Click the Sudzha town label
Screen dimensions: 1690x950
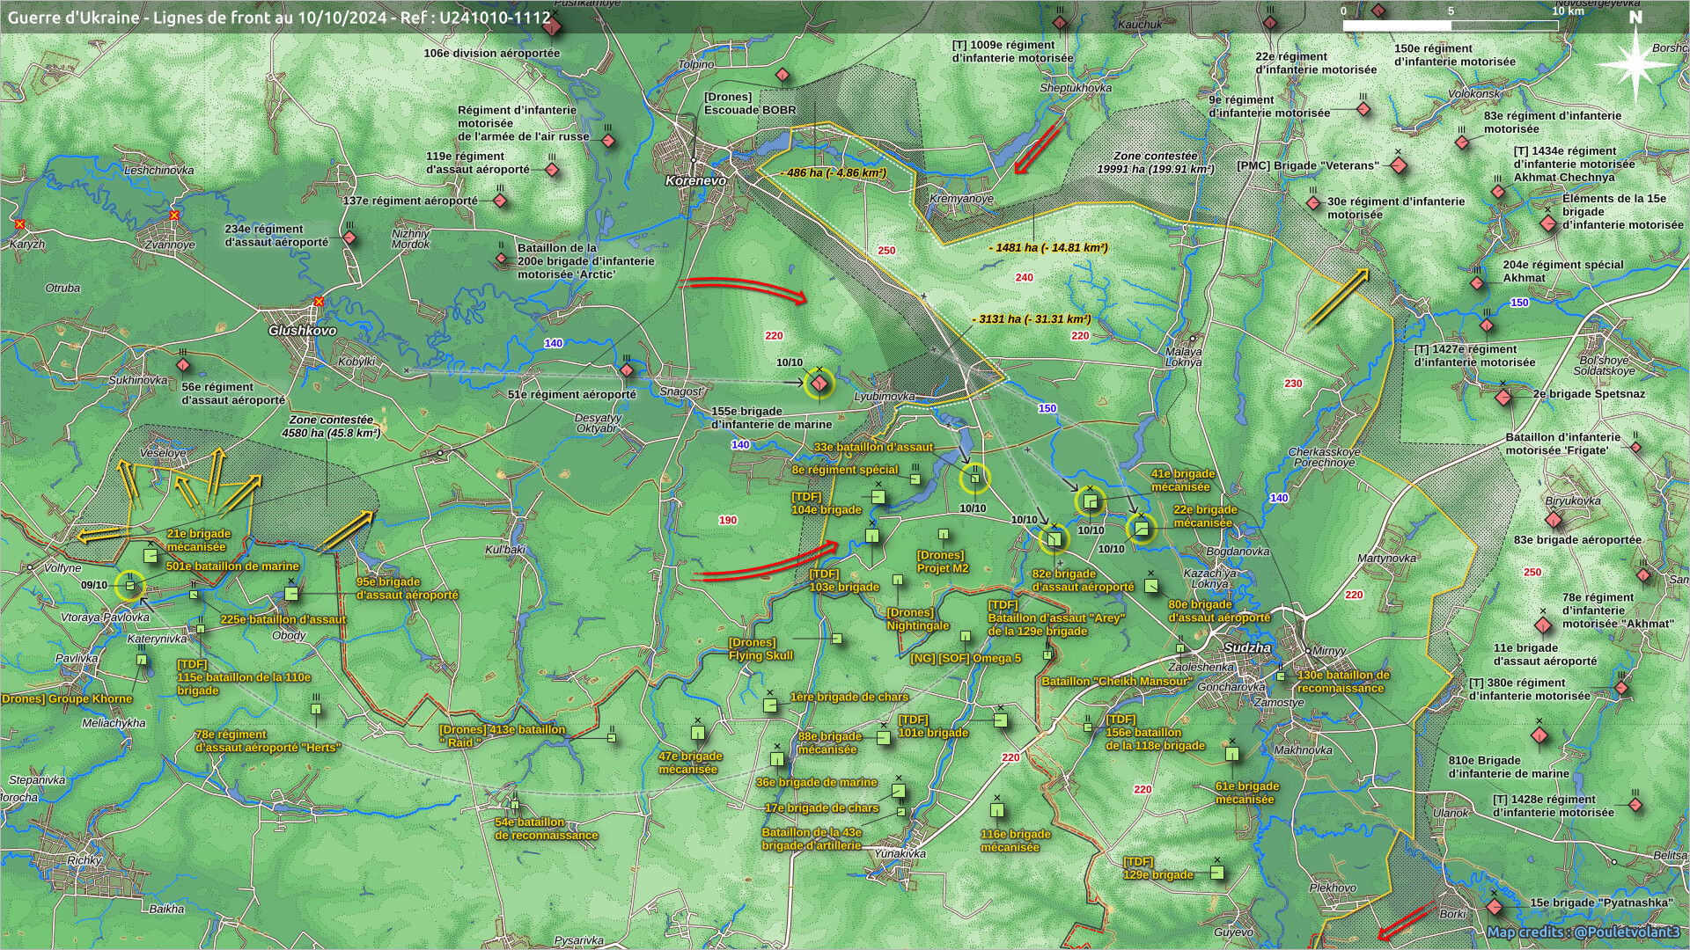pos(1247,647)
